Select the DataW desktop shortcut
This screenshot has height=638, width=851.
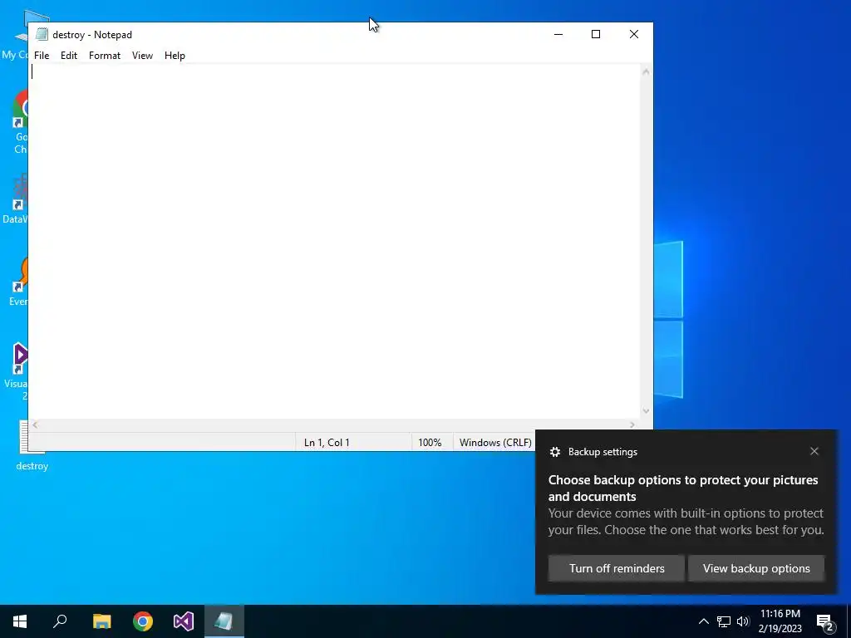pos(15,199)
